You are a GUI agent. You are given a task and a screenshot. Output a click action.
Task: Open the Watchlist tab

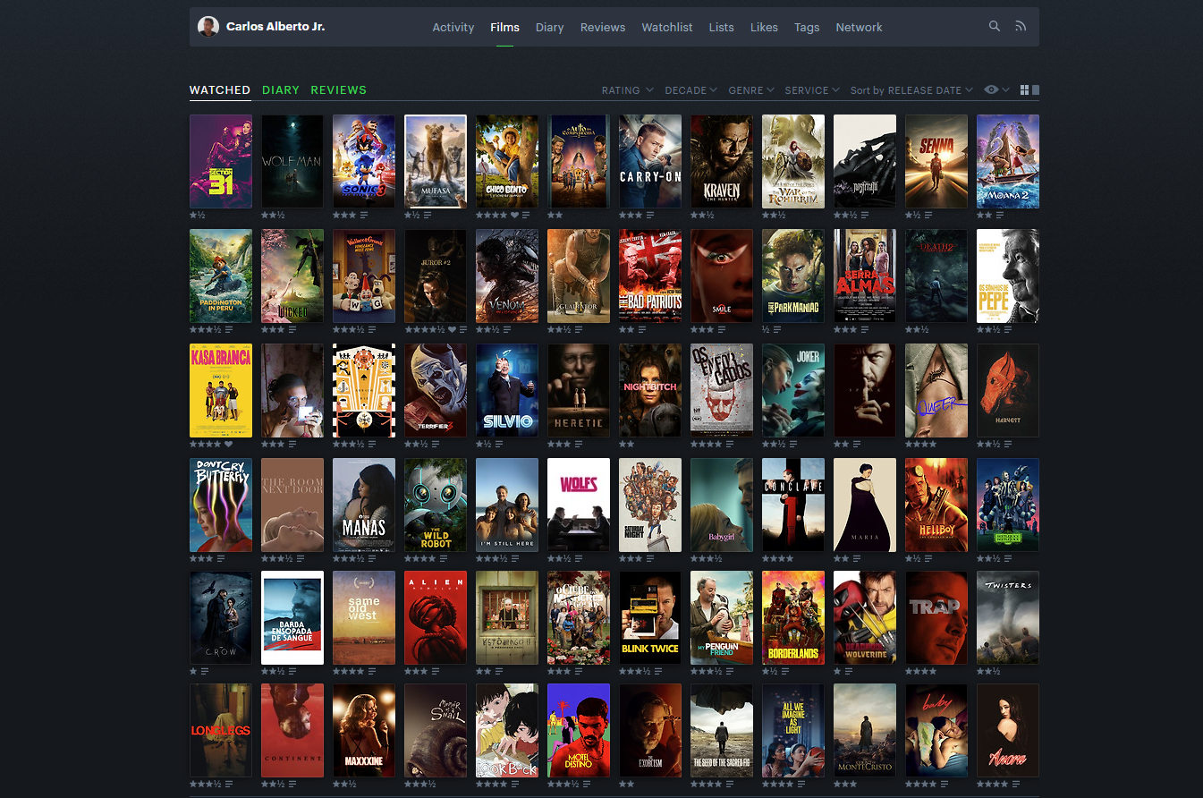[667, 27]
